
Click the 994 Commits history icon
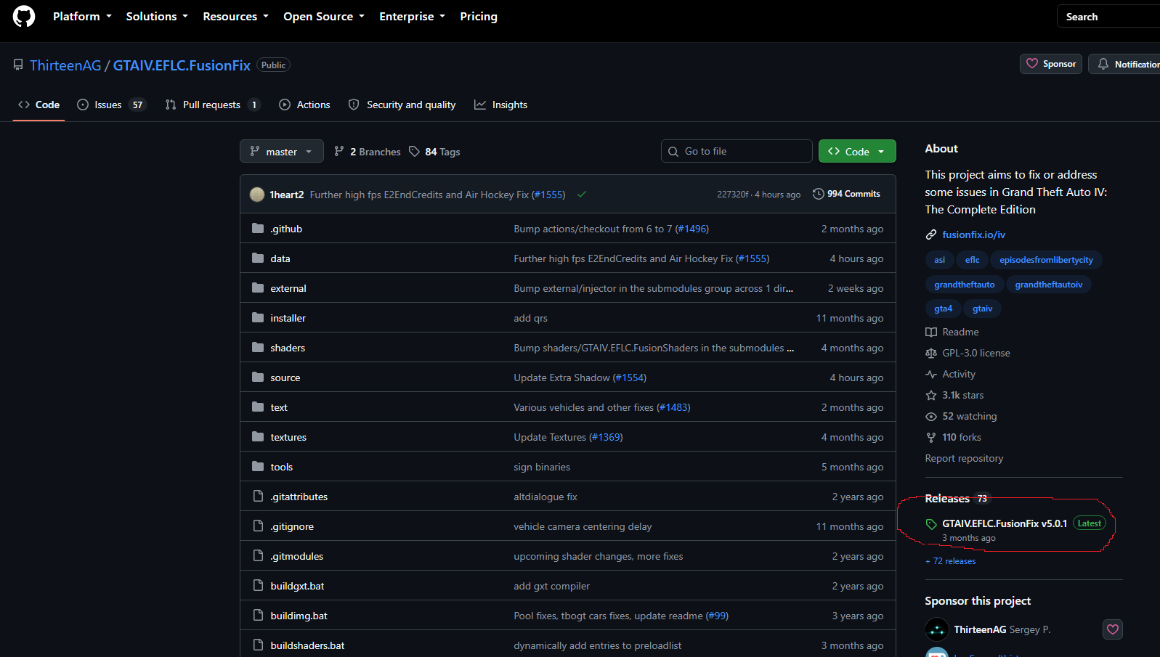click(819, 194)
